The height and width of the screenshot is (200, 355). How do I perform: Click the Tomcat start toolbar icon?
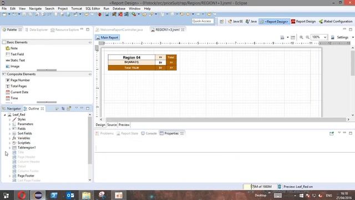click(x=114, y=14)
